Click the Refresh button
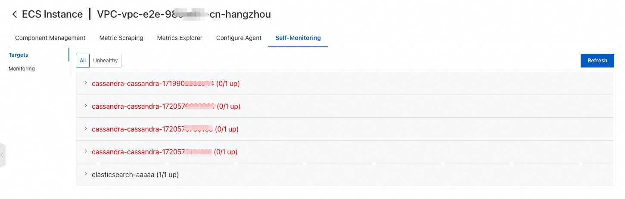This screenshot has height=199, width=625. coord(597,61)
